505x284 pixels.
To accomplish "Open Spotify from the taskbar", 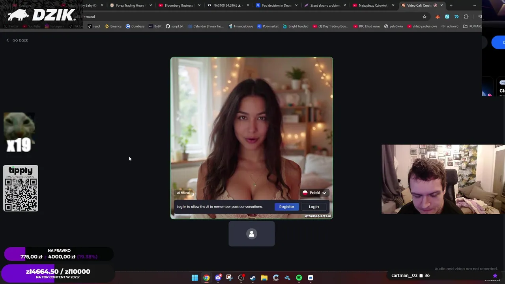I will tap(299, 278).
